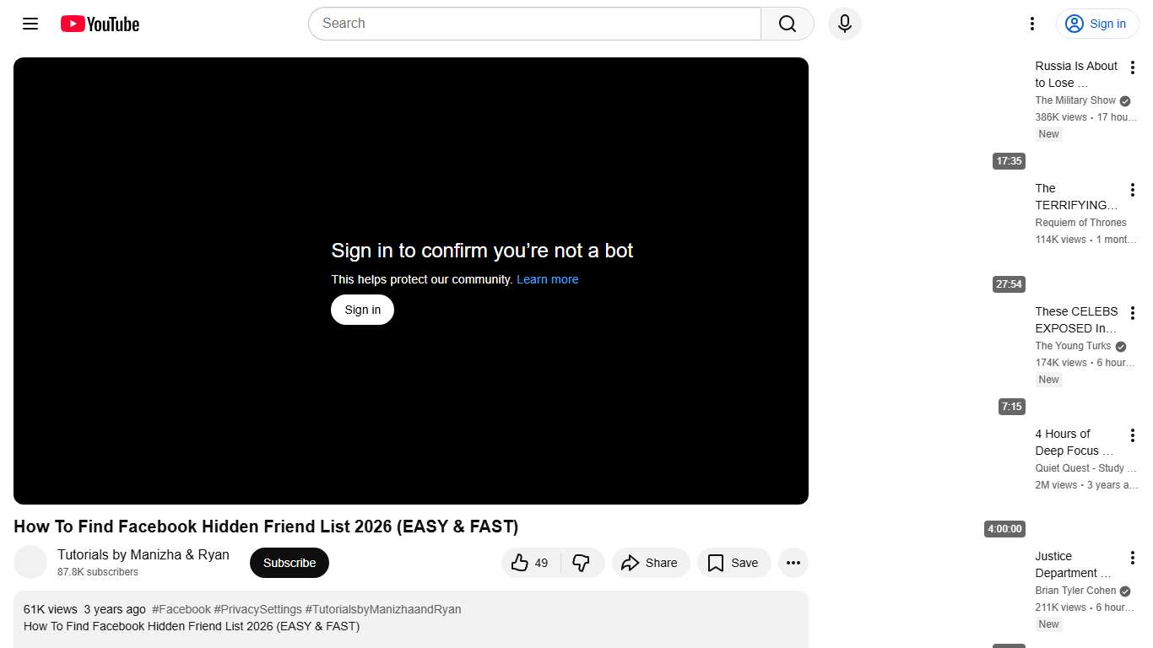Open the #PrivacySettings hashtag
Image resolution: width=1153 pixels, height=648 pixels.
[x=258, y=608]
